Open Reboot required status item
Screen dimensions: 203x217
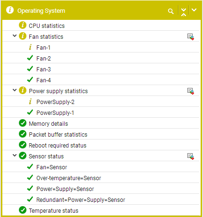coord(101,145)
